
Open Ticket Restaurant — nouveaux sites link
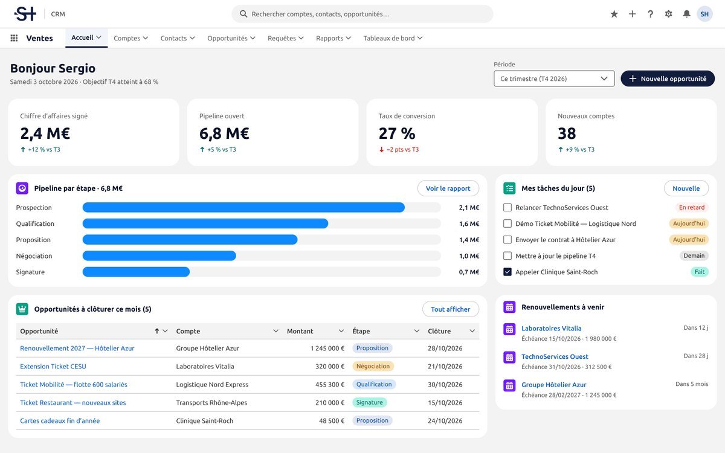[x=73, y=403]
